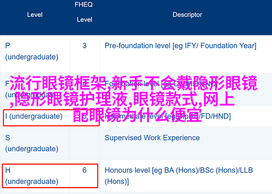Click the Descriptor column header
The width and height of the screenshot is (272, 194).
(187, 15)
